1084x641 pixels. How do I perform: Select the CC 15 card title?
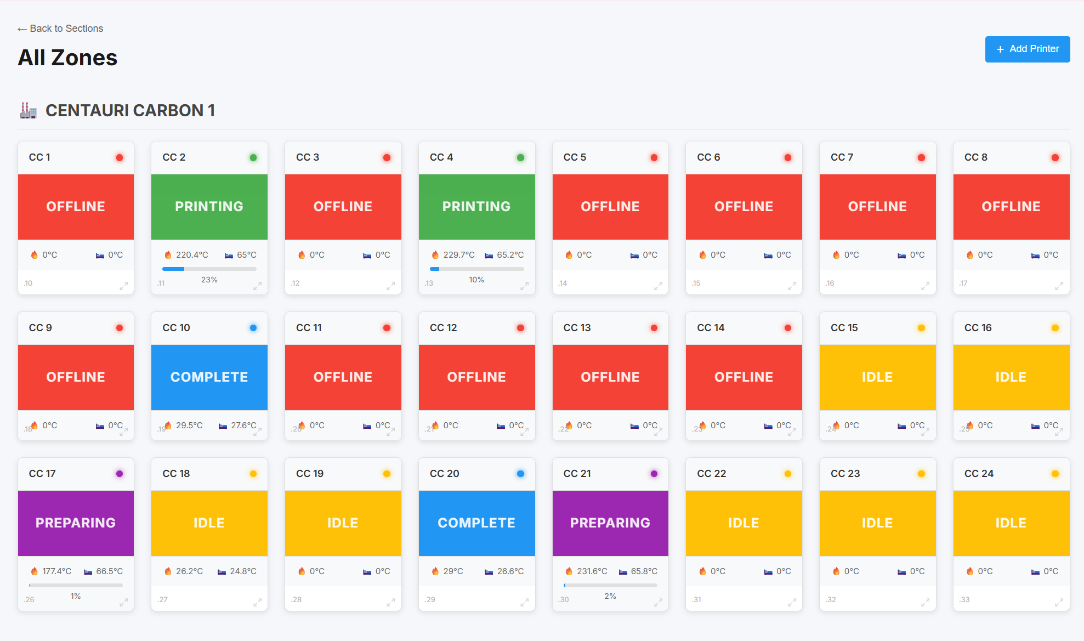(844, 328)
